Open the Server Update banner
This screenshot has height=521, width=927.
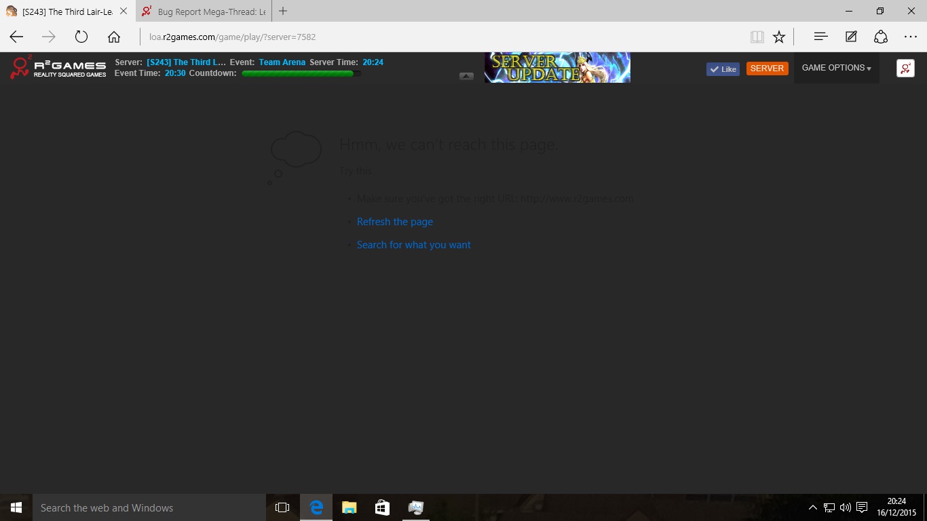pyautogui.click(x=557, y=68)
